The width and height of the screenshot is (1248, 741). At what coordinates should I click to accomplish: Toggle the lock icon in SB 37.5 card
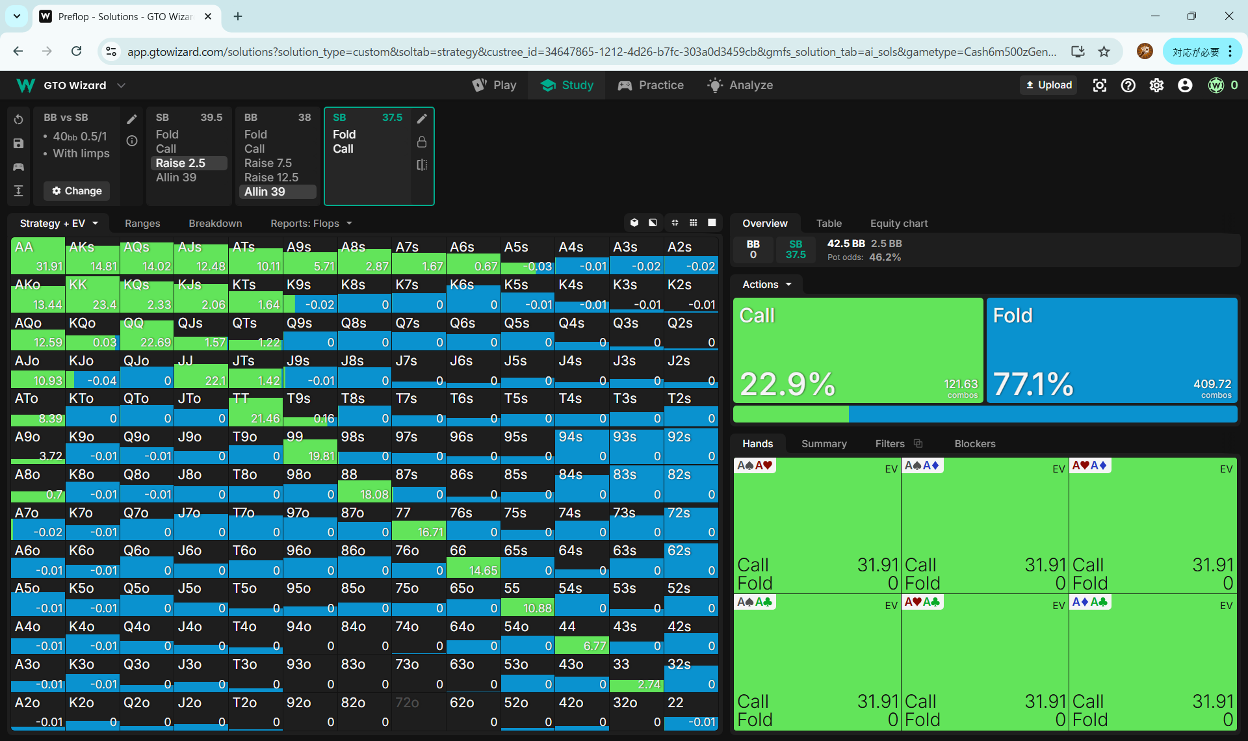click(422, 142)
